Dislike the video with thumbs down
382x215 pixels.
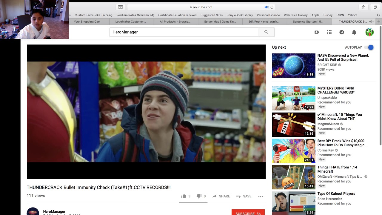tap(199, 196)
